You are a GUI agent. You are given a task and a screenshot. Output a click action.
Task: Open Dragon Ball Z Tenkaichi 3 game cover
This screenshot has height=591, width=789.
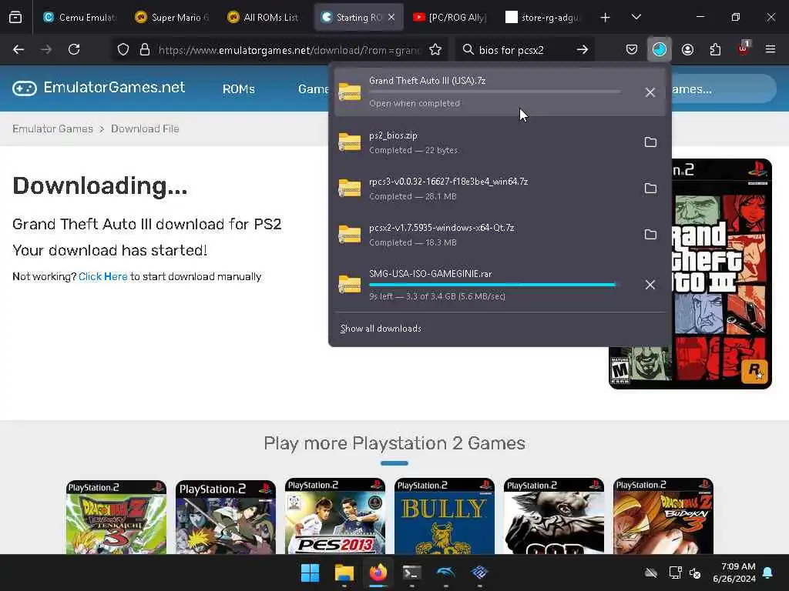pyautogui.click(x=116, y=516)
